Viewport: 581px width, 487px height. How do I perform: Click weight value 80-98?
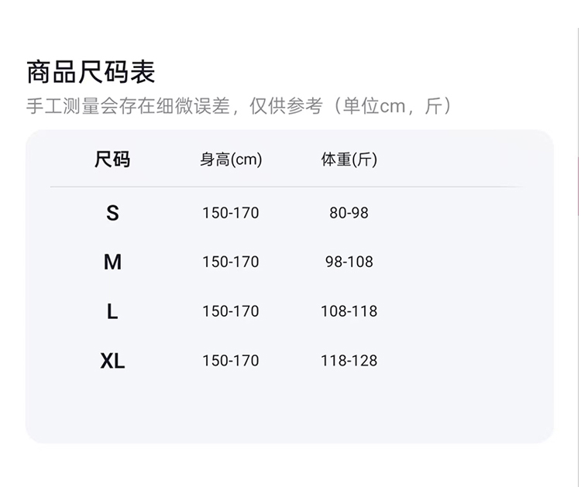(x=349, y=213)
